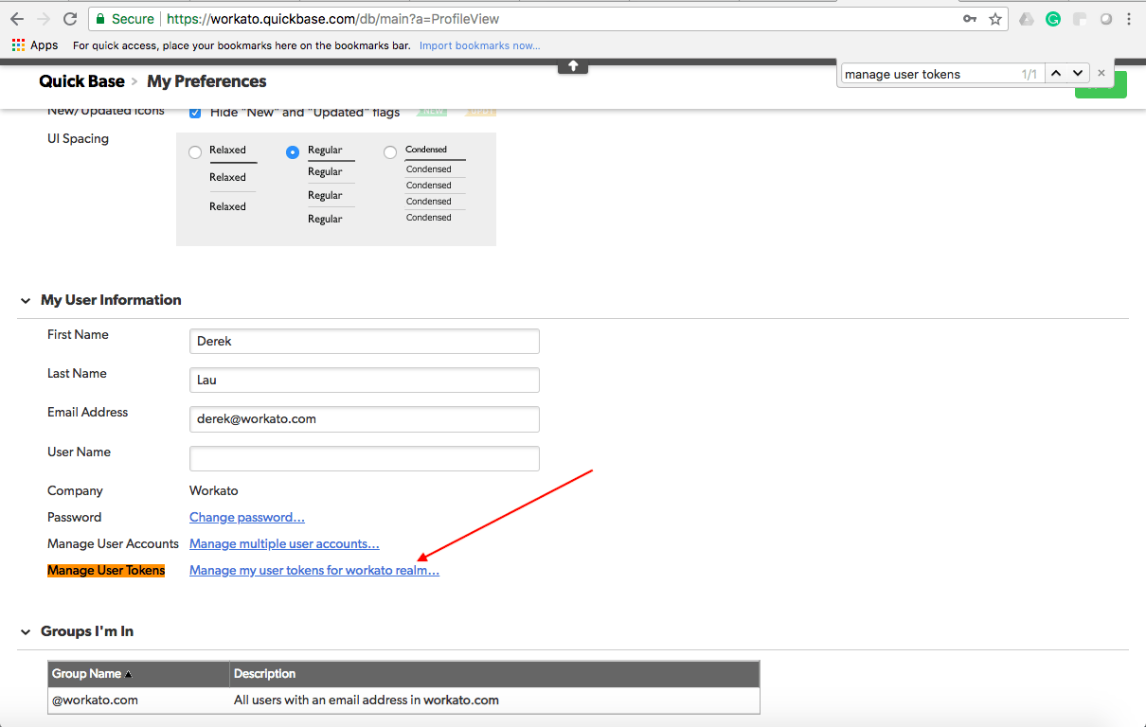Go to the previous find result

click(x=1056, y=73)
